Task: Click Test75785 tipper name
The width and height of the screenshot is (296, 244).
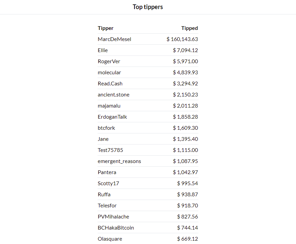Action: pos(110,150)
